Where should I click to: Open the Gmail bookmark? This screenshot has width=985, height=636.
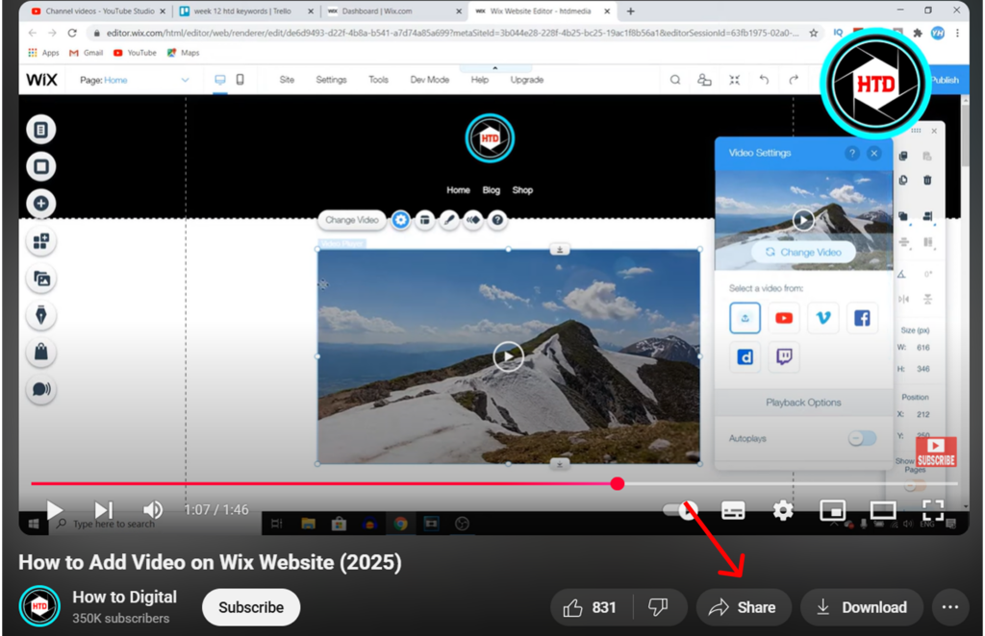[x=86, y=53]
